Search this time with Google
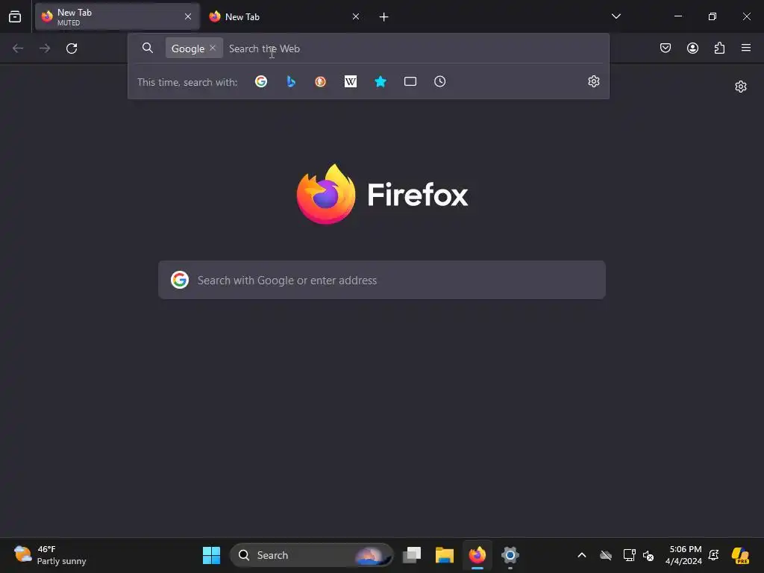764x573 pixels. tap(261, 81)
